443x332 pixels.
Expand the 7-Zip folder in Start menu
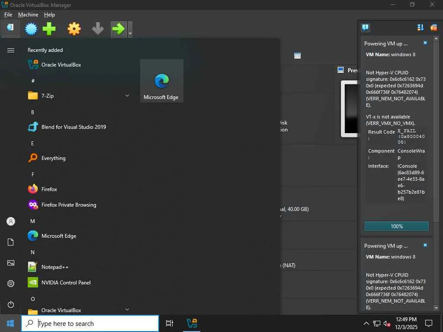pyautogui.click(x=127, y=96)
